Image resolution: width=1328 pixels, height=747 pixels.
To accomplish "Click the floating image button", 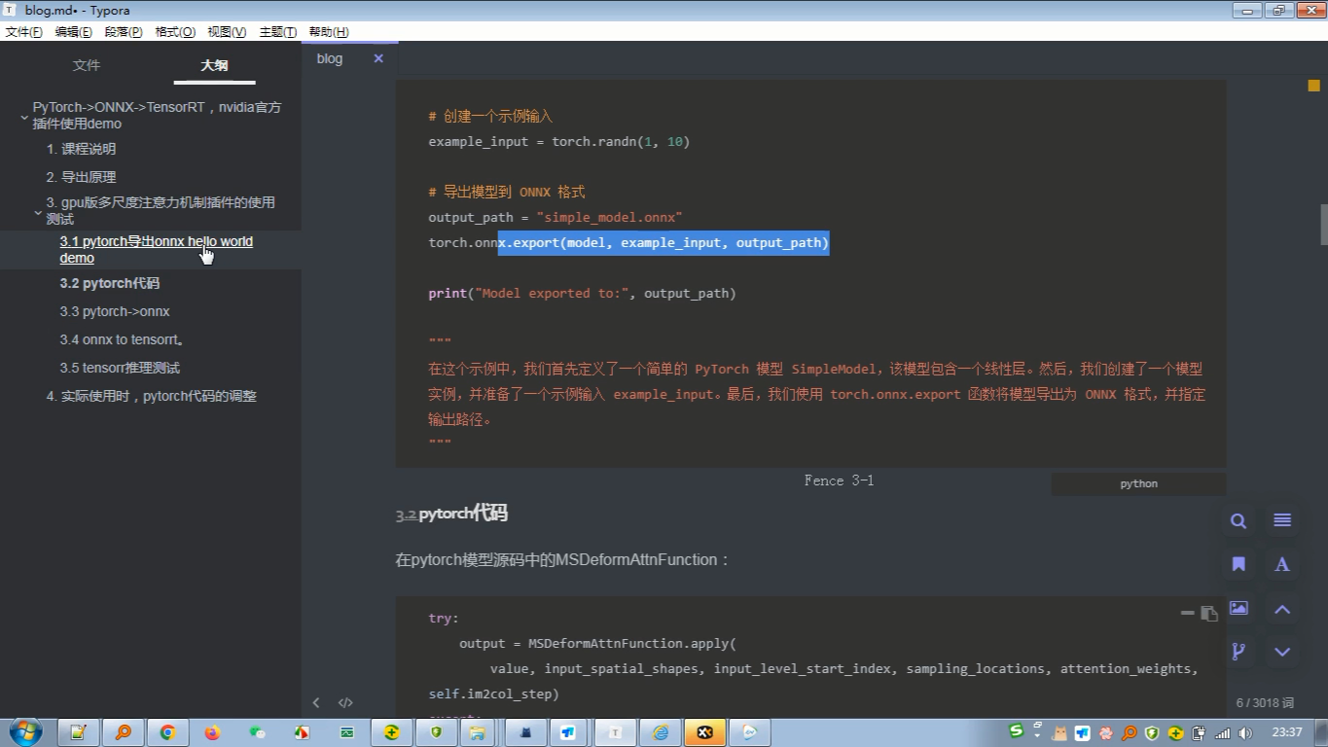I will tap(1238, 608).
